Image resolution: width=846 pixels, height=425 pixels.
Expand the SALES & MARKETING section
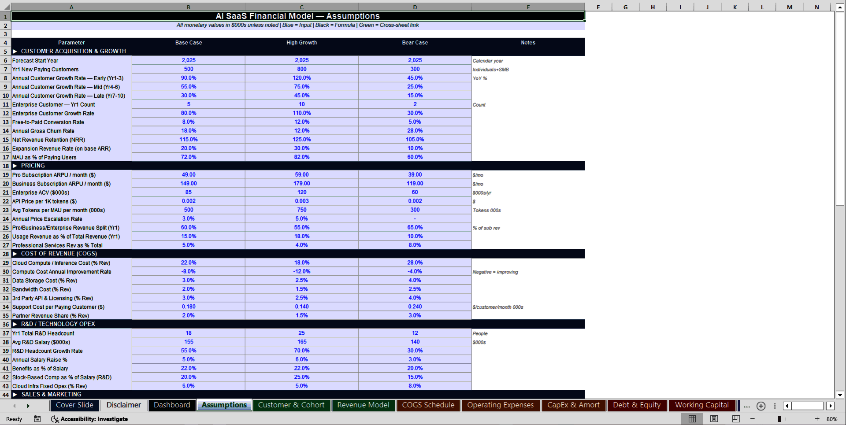[x=15, y=395]
